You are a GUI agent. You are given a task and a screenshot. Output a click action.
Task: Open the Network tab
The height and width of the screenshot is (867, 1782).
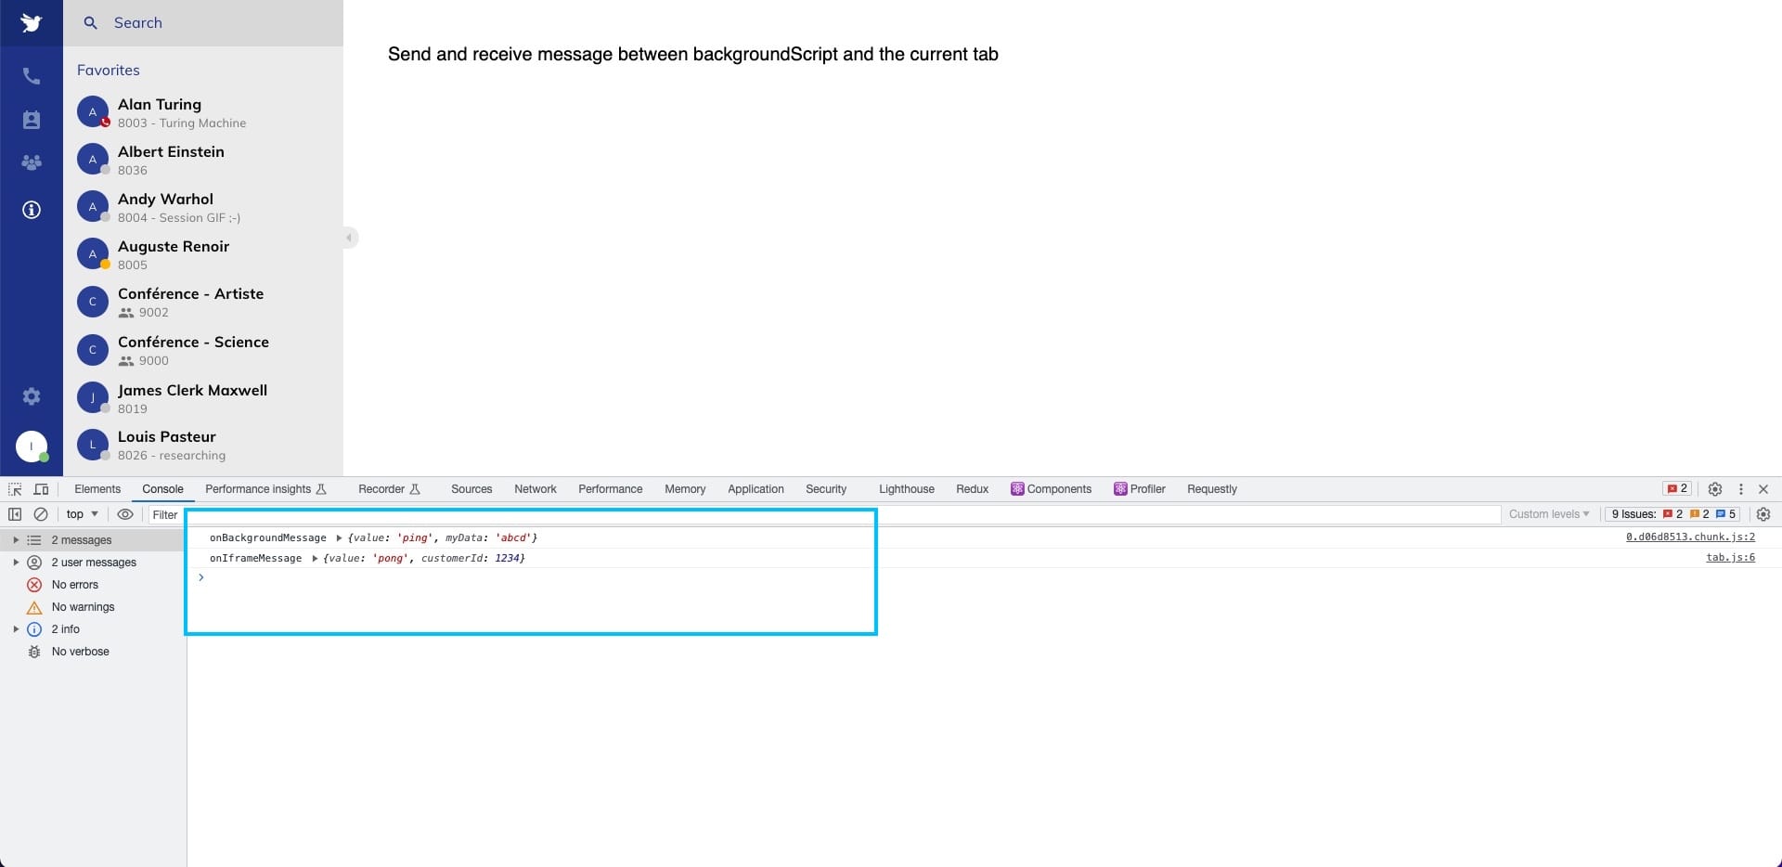pyautogui.click(x=536, y=489)
